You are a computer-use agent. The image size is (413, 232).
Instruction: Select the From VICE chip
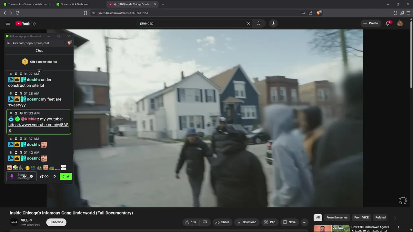tap(361, 217)
